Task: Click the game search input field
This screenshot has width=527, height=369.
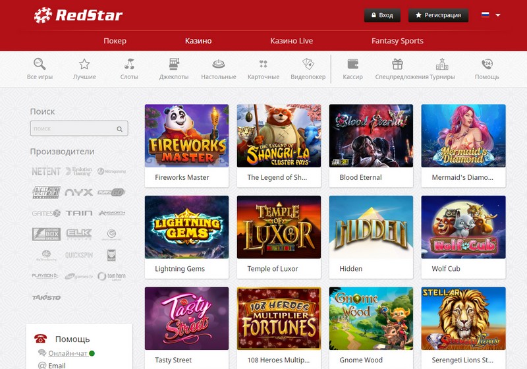Action: (79, 128)
